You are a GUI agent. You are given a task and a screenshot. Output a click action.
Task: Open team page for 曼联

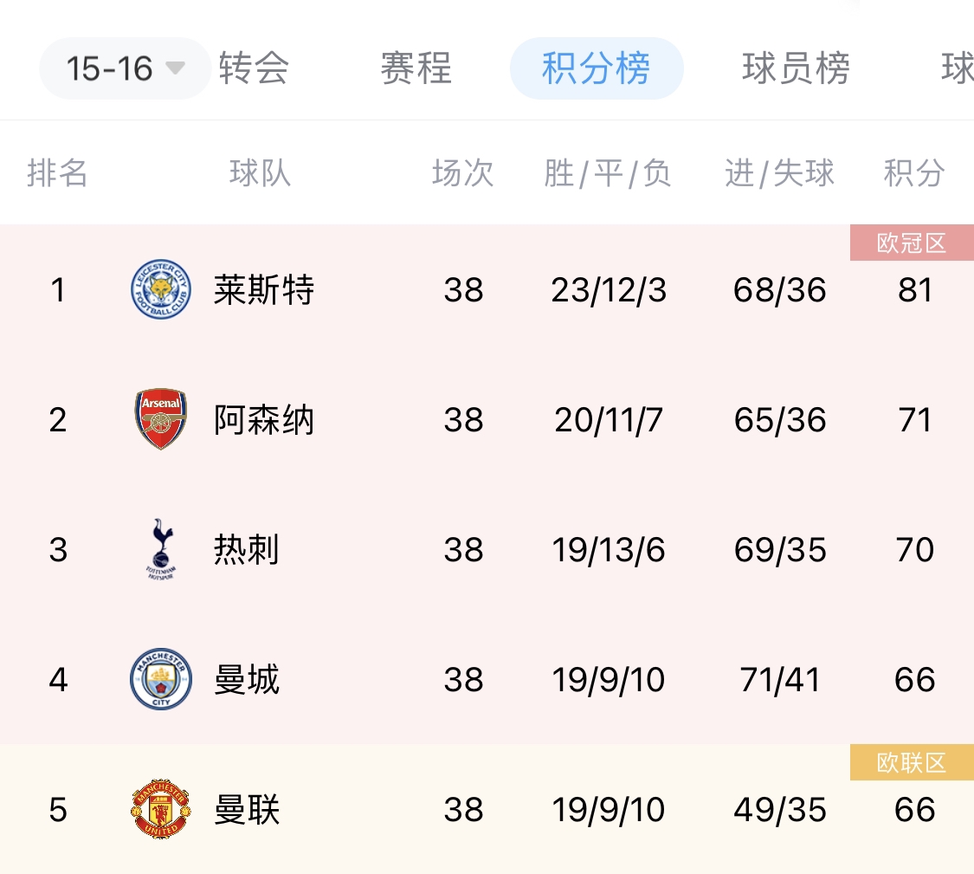click(247, 809)
